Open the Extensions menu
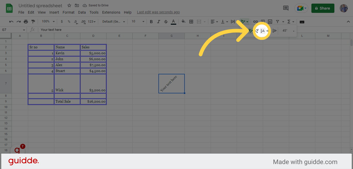 [111, 12]
